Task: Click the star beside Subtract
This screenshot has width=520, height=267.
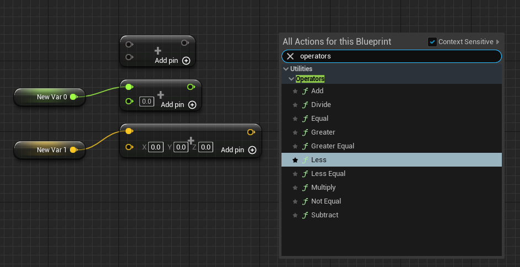Action: [x=295, y=215]
